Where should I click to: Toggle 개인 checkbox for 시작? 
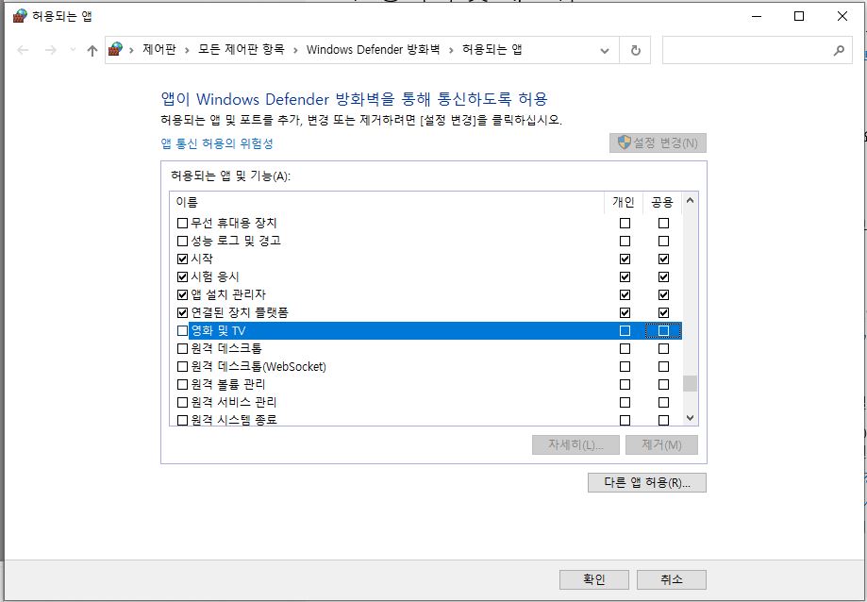click(x=625, y=259)
